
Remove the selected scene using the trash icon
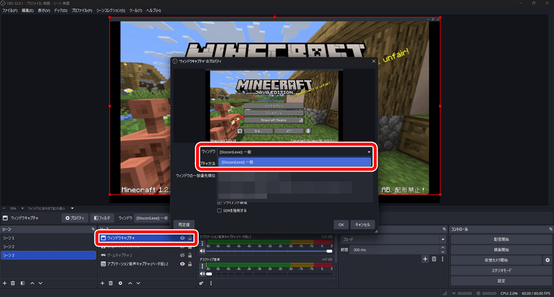coord(12,283)
